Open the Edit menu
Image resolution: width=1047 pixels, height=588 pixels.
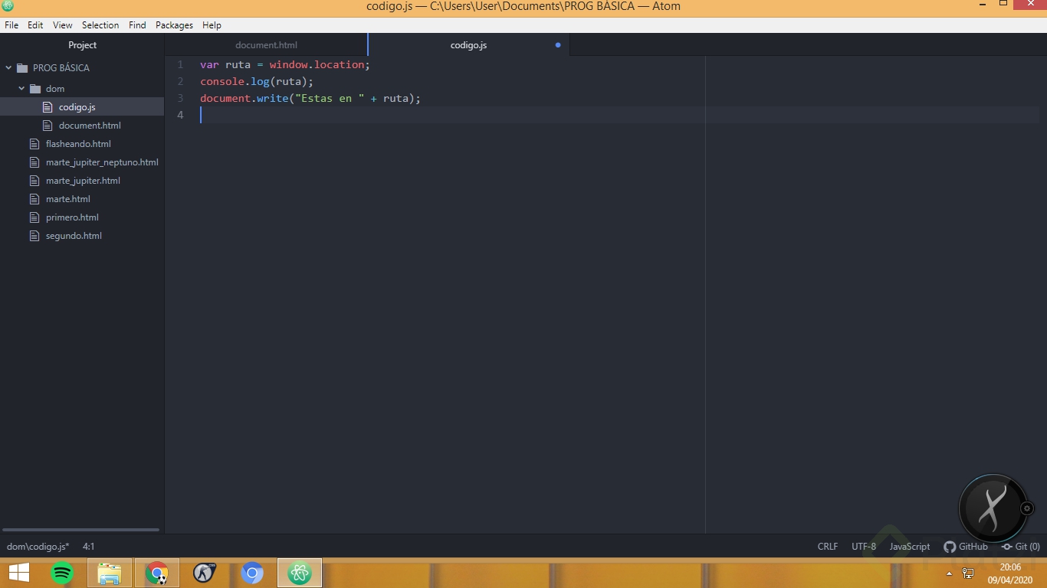click(35, 25)
